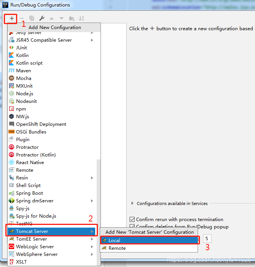Choose Spring dmServer entry
255x267 pixels.
pos(52,201)
